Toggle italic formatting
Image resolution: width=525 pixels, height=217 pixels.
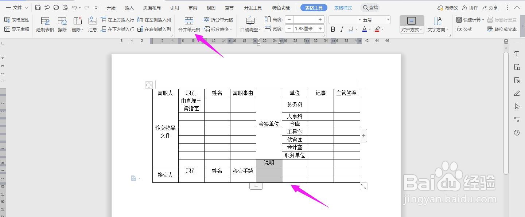pyautogui.click(x=341, y=29)
